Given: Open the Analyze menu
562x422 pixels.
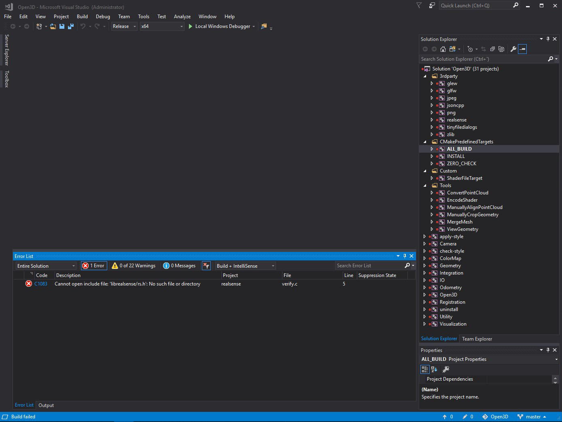Looking at the screenshot, I should (x=182, y=17).
